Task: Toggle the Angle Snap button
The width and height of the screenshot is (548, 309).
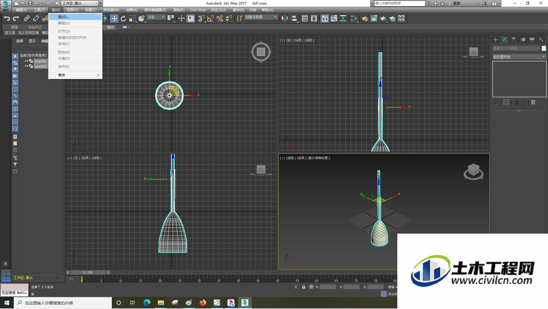Action: (211, 19)
